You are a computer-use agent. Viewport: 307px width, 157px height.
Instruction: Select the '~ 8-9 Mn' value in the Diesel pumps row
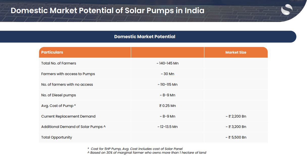pyautogui.click(x=168, y=95)
